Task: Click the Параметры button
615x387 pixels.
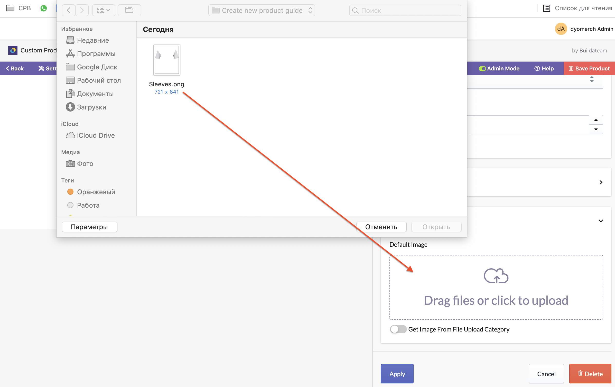Action: [89, 227]
